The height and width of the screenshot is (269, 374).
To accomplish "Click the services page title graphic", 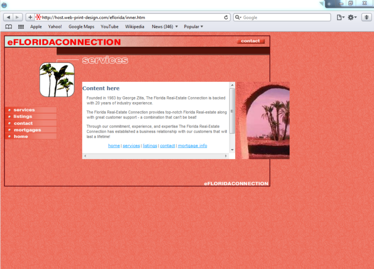I will point(105,60).
